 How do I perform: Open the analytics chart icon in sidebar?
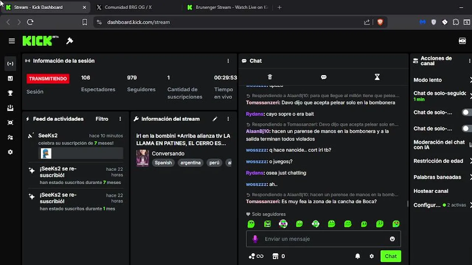[x=10, y=78]
